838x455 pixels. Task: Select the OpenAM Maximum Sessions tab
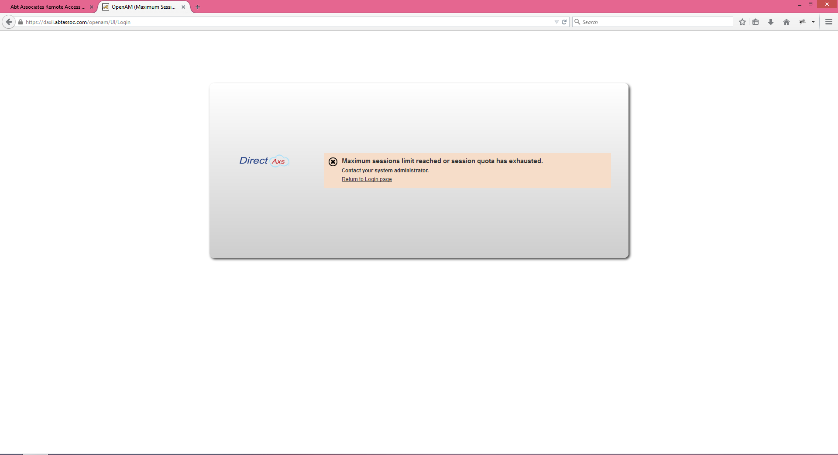tap(143, 7)
